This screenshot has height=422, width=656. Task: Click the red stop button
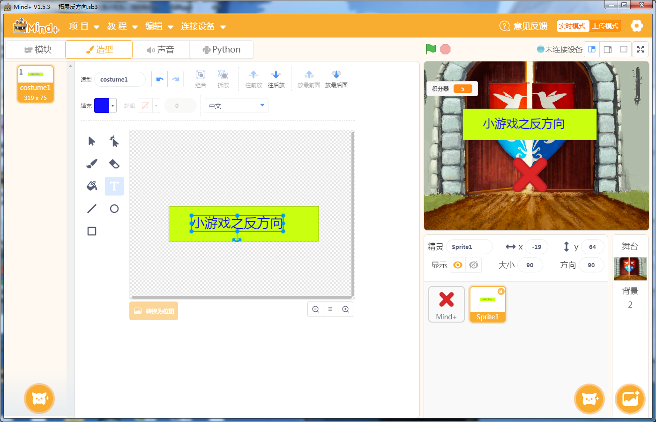[x=445, y=49]
